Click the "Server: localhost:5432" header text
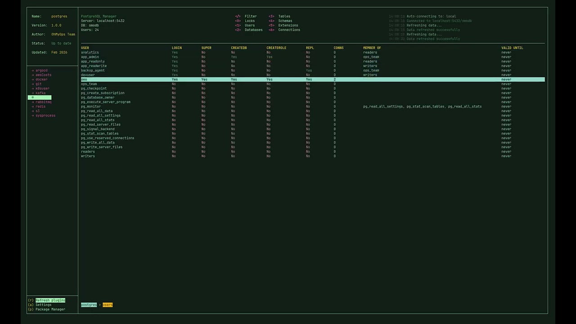Screen dimensions: 576x324 (103, 21)
